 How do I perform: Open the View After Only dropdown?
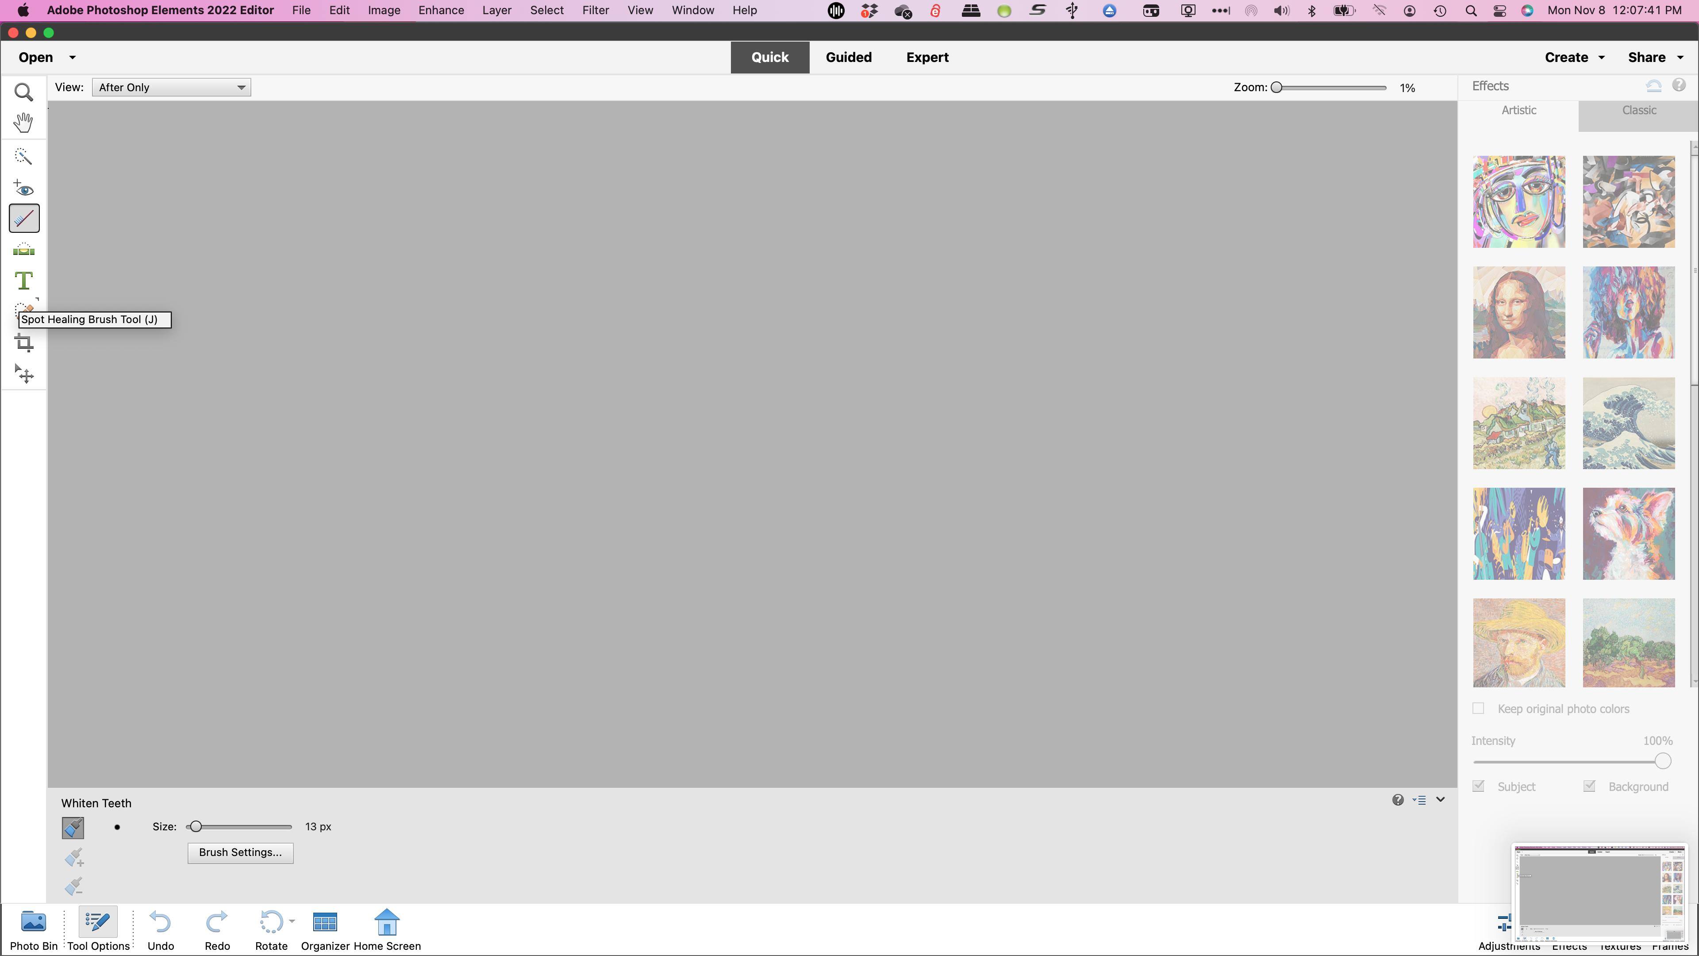pos(172,87)
